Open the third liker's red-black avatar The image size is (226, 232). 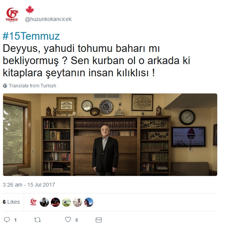tap(55, 202)
